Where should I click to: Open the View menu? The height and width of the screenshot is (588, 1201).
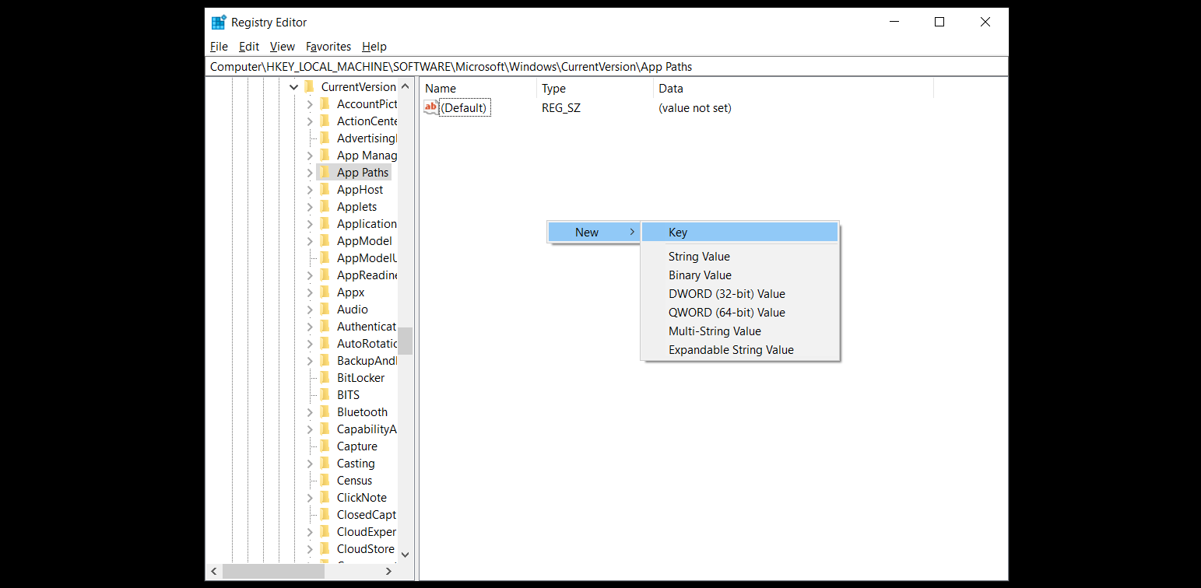[283, 47]
